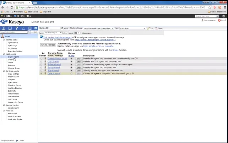Click the Kaseya logo
Image resolution: width=228 pixels, height=143 pixels.
tap(12, 22)
